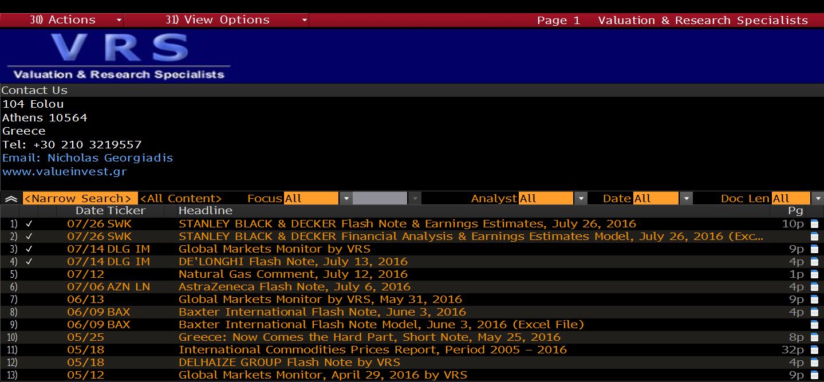Click document icon for DE'LONGHI Flash Note

point(814,262)
